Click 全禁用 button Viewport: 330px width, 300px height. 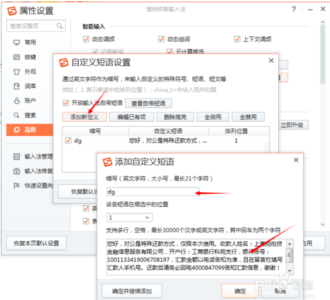(248, 117)
